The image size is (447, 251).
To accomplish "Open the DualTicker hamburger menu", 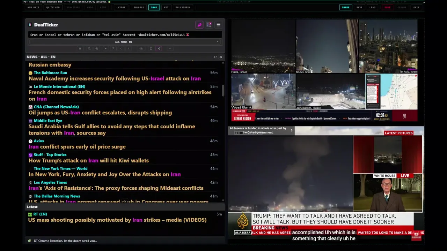I will 218,25.
